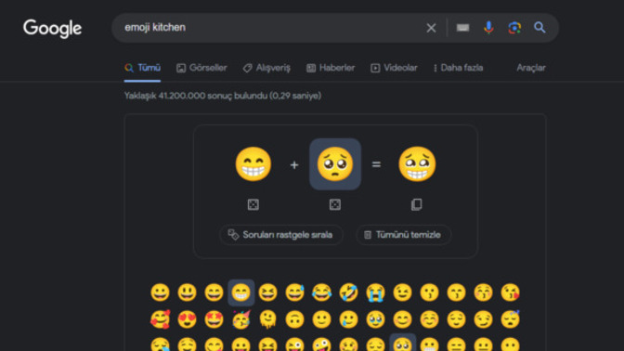Pick the relaxed blushing closed-eyes face
Screen dimensions: 624x351
click(429, 319)
